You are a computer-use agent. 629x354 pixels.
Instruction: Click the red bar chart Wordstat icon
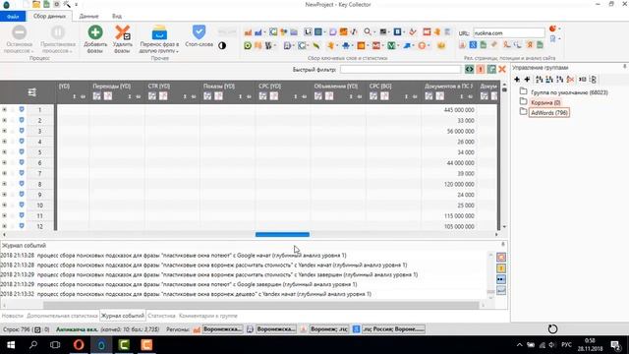(248, 32)
